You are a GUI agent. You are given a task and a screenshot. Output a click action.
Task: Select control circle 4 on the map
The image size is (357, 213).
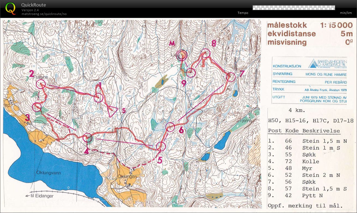tap(88, 138)
